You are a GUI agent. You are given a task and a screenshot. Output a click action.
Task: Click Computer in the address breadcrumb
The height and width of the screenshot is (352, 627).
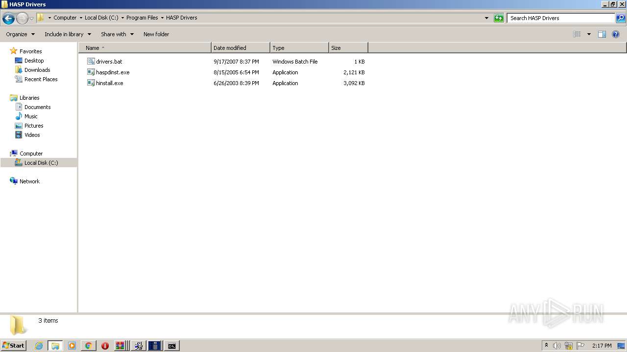(x=65, y=18)
